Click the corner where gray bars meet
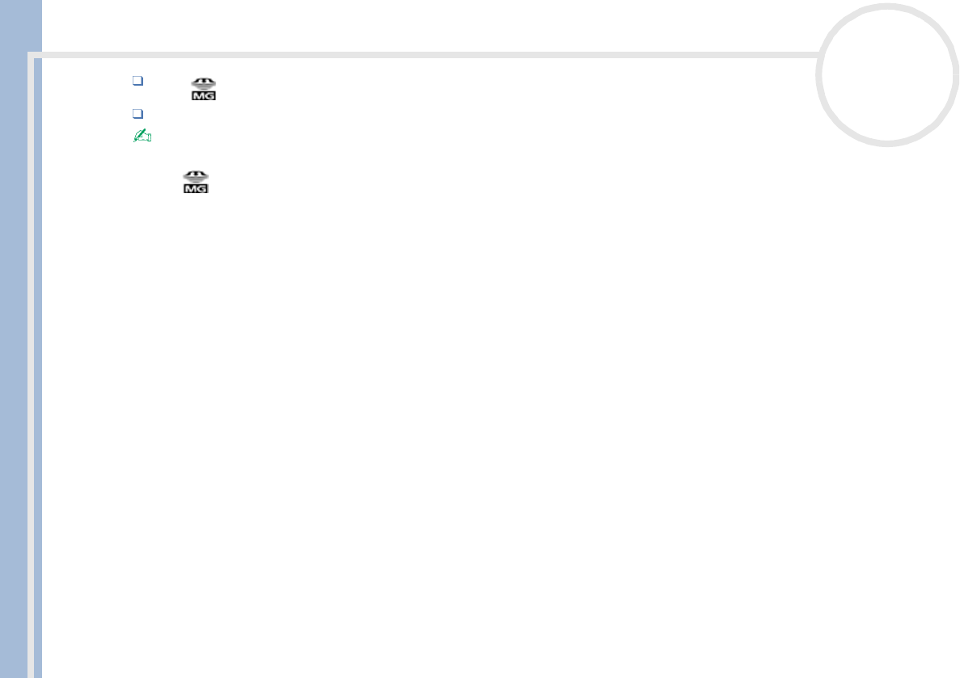Image resolution: width=960 pixels, height=678 pixels. pos(32,56)
